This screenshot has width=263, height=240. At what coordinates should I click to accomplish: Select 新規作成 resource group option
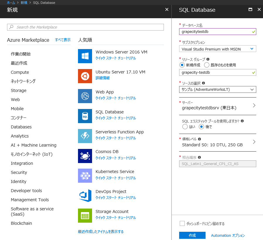click(182, 65)
